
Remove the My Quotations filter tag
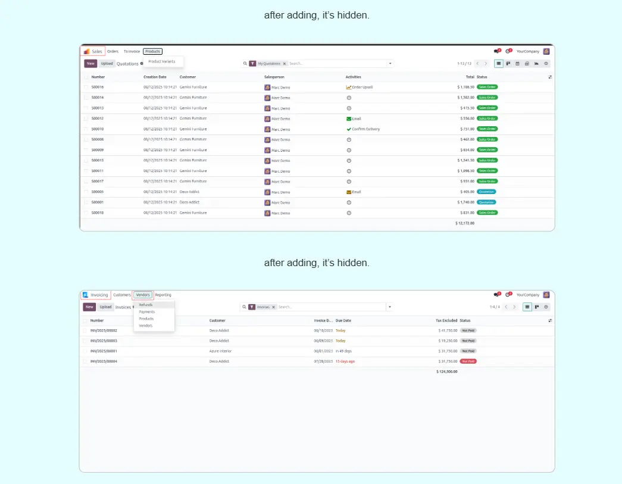[x=284, y=64]
